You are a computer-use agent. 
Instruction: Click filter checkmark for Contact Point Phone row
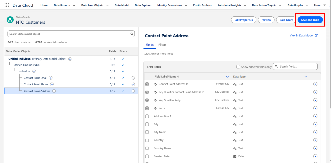pos(123,84)
